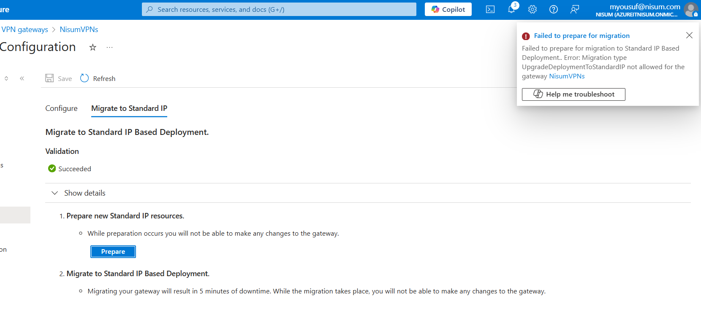The image size is (701, 320).
Task: Close the failed migration notification
Action: (689, 35)
